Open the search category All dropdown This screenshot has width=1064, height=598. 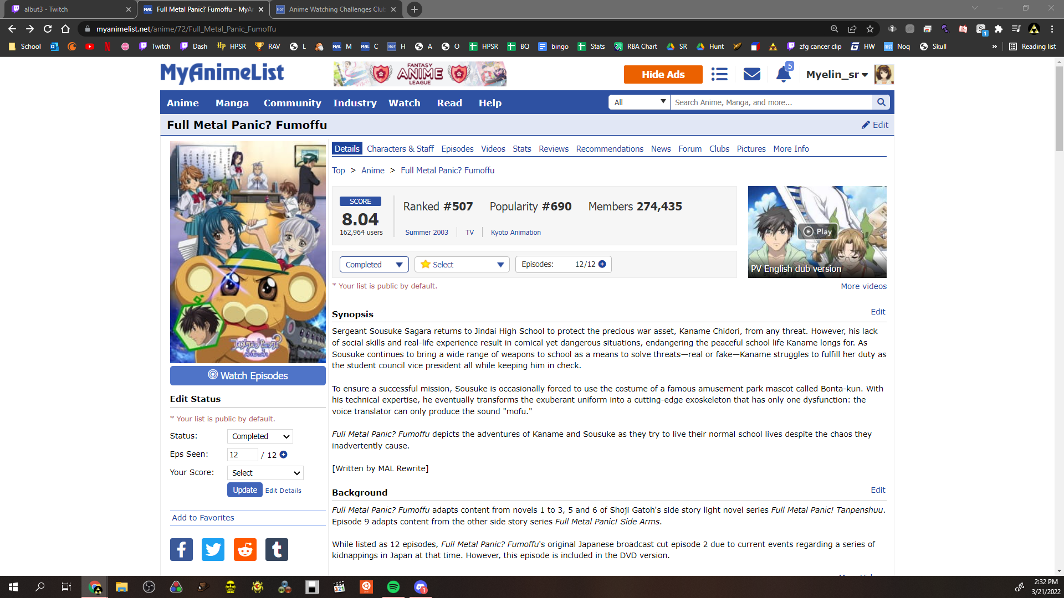(640, 102)
